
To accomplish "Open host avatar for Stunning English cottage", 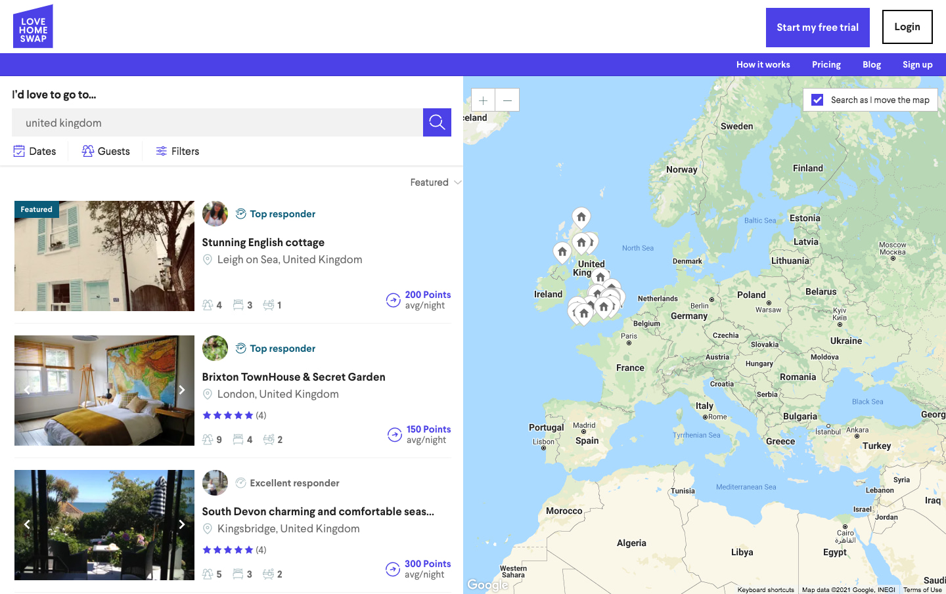I will click(215, 214).
